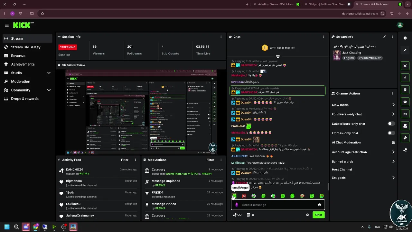Collapse pinned gift sub banner arrow

277,56
